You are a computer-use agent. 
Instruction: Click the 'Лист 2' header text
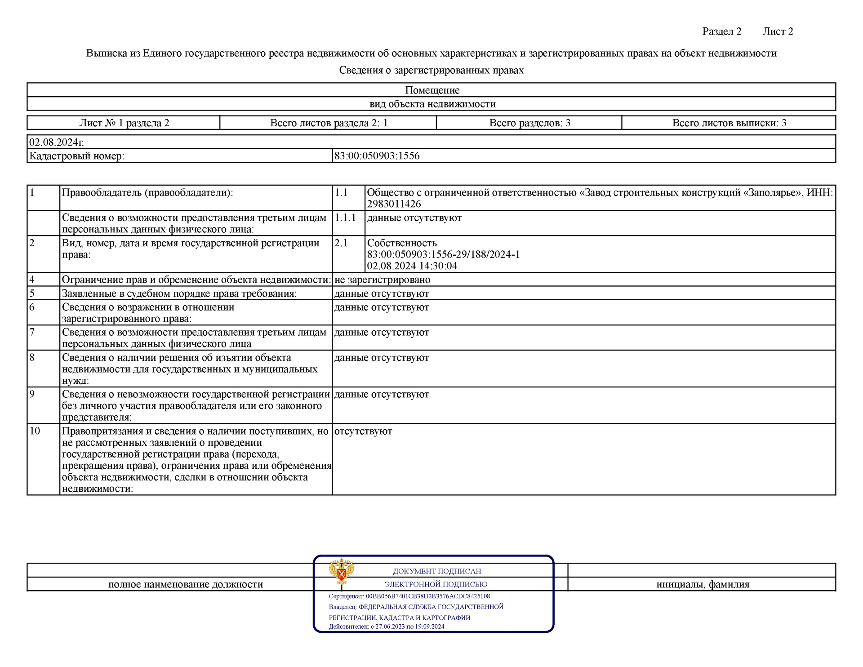click(x=778, y=31)
